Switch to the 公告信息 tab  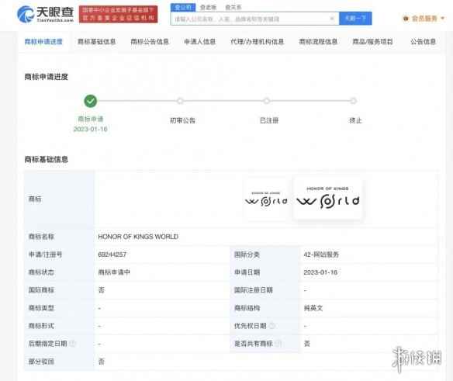pos(424,42)
